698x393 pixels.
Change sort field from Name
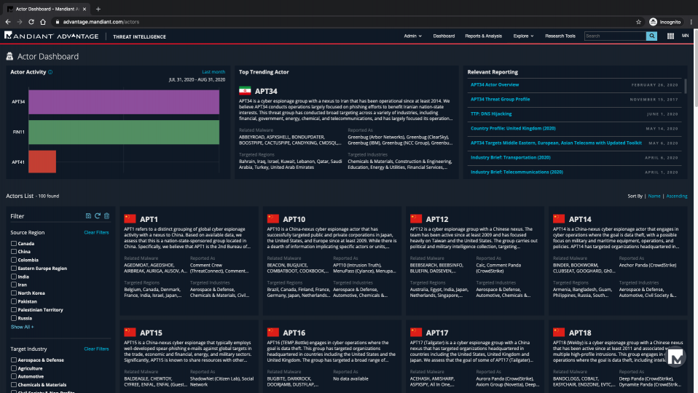click(654, 196)
